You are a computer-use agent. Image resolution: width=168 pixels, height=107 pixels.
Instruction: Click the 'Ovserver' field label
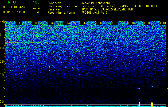(x=54, y=3)
